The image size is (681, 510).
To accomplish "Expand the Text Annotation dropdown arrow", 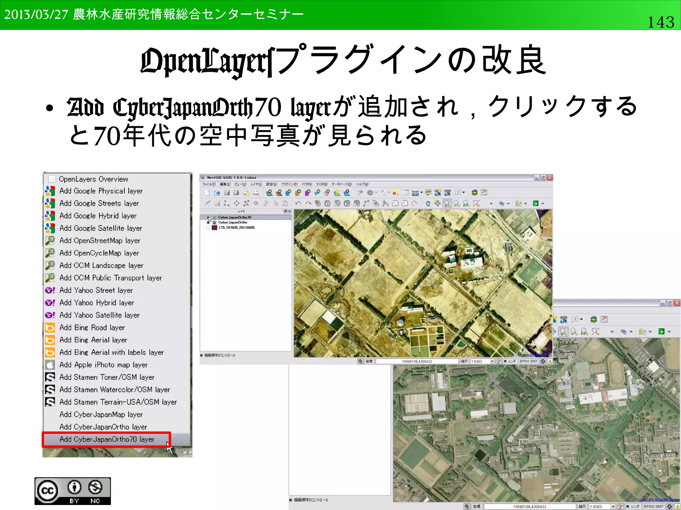I will (x=464, y=193).
